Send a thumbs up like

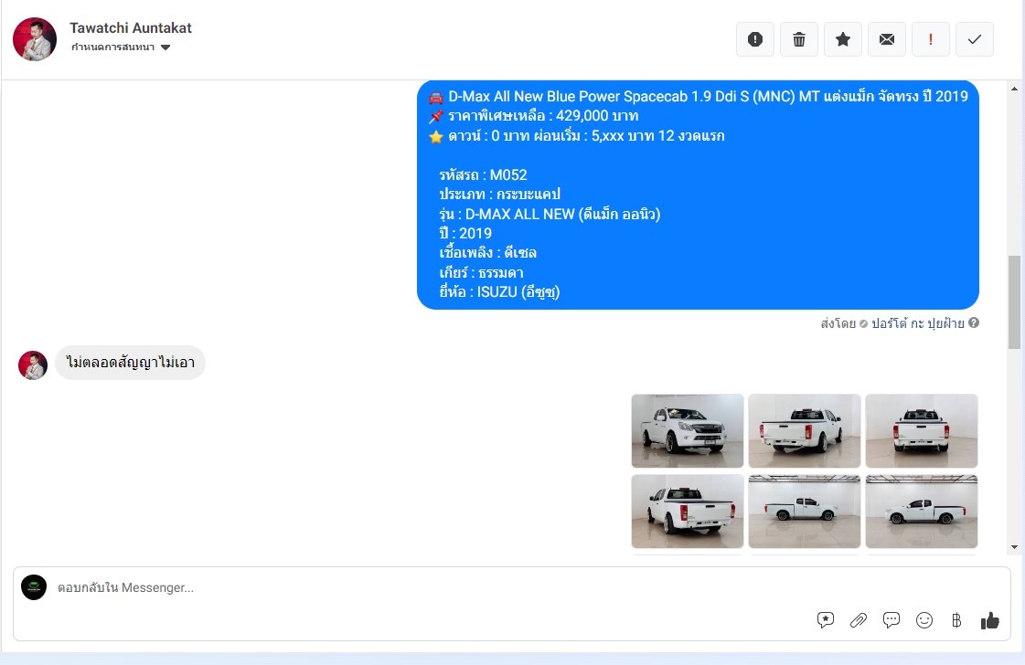[x=989, y=620]
